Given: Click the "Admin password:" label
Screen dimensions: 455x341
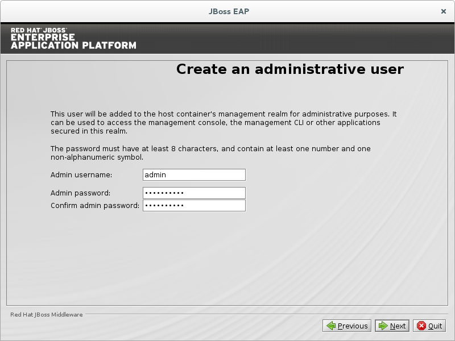Looking at the screenshot, I should [80, 193].
